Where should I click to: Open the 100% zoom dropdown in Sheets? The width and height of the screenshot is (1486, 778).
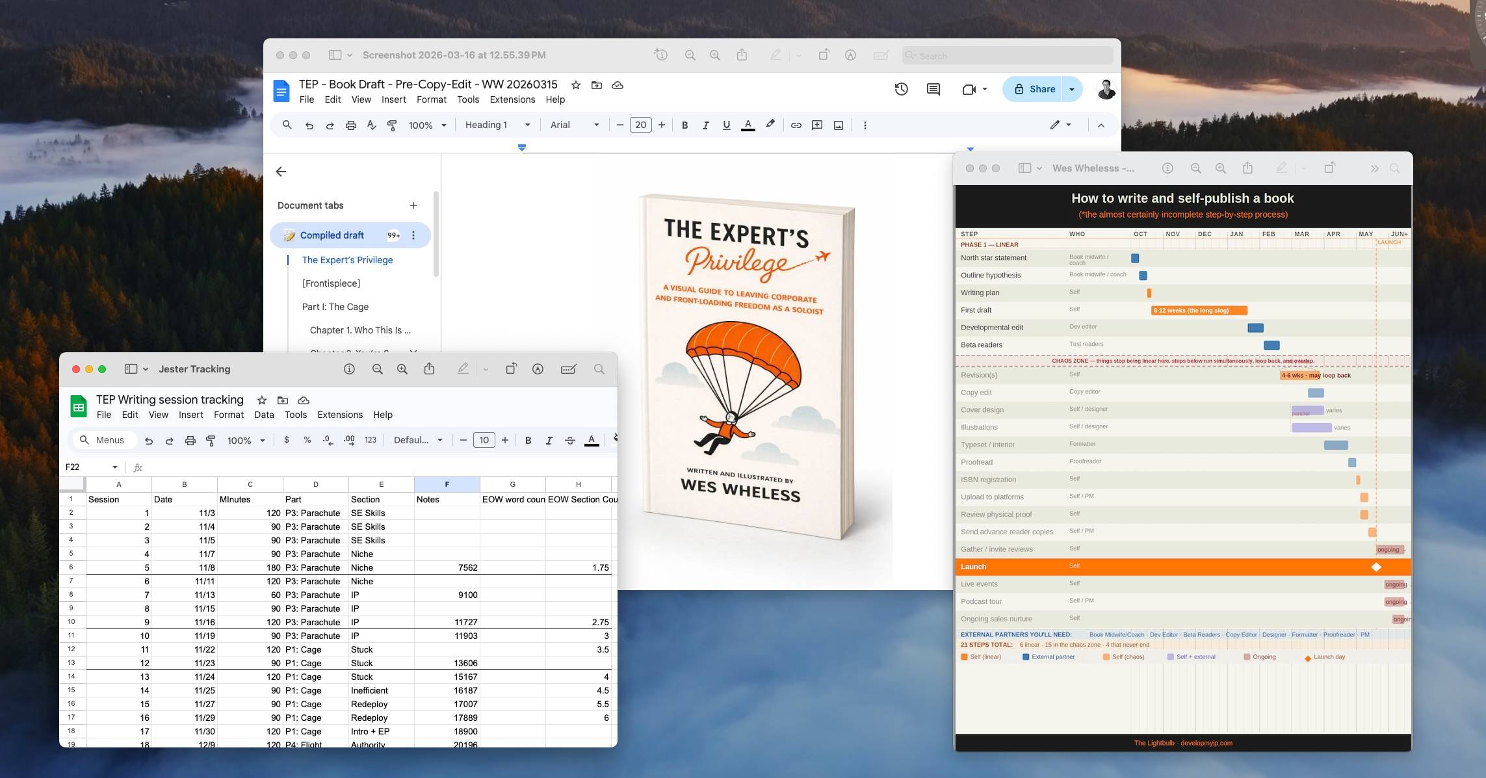pos(245,441)
